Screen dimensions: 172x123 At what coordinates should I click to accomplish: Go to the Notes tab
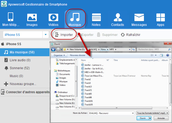(x=96, y=20)
